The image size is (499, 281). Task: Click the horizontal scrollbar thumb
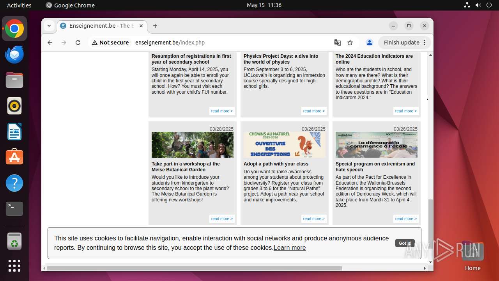tap(195, 268)
